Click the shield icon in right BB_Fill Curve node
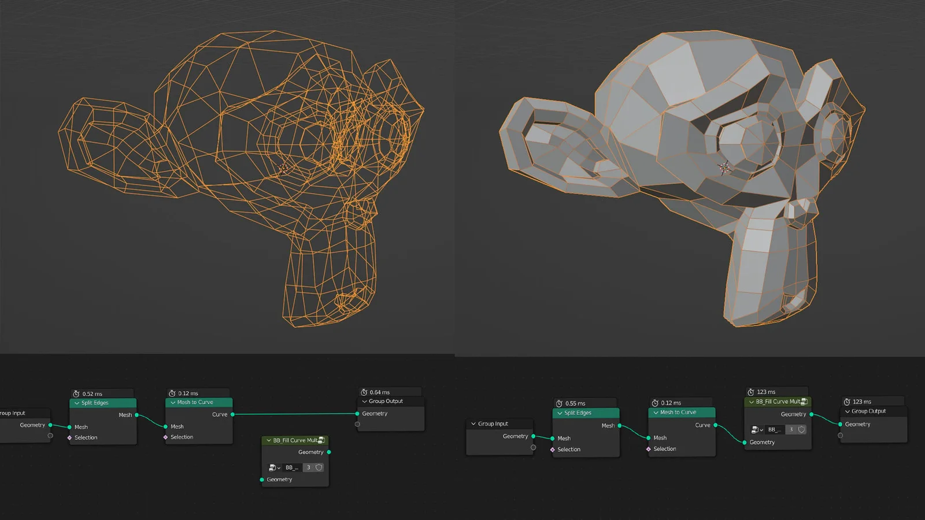The width and height of the screenshot is (925, 520). (801, 430)
